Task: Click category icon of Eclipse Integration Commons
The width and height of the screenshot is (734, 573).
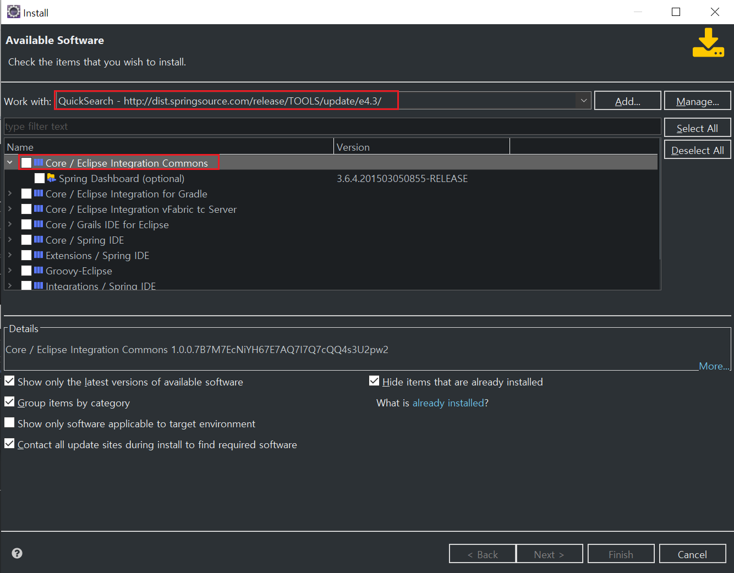Action: 38,163
